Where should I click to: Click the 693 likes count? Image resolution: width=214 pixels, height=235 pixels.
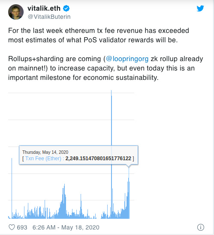point(22,227)
